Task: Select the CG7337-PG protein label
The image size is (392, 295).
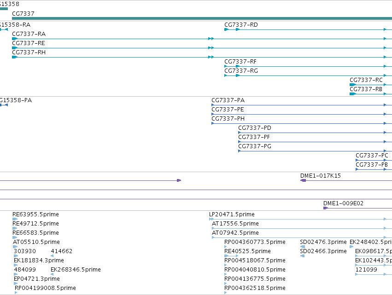Action: [254, 146]
